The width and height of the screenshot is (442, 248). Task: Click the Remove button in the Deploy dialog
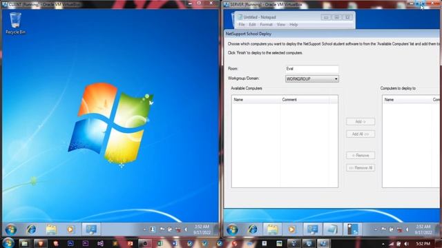[x=361, y=155]
